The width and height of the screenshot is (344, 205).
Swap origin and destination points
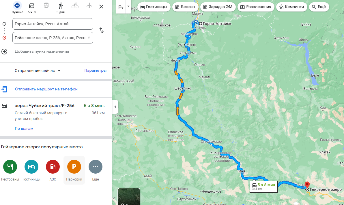tap(101, 30)
